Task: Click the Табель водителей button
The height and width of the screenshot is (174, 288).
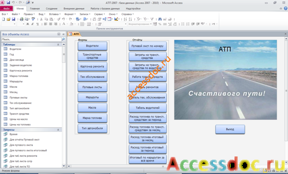Action: tap(148, 108)
